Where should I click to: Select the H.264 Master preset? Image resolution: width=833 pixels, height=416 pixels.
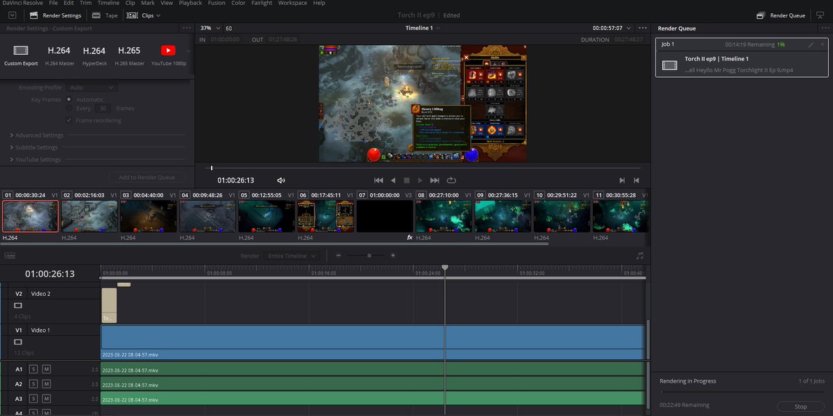[59, 55]
